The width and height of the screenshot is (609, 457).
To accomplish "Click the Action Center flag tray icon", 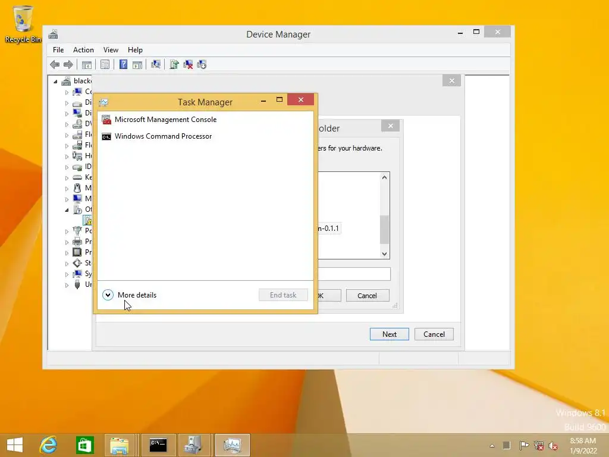I will point(523,446).
